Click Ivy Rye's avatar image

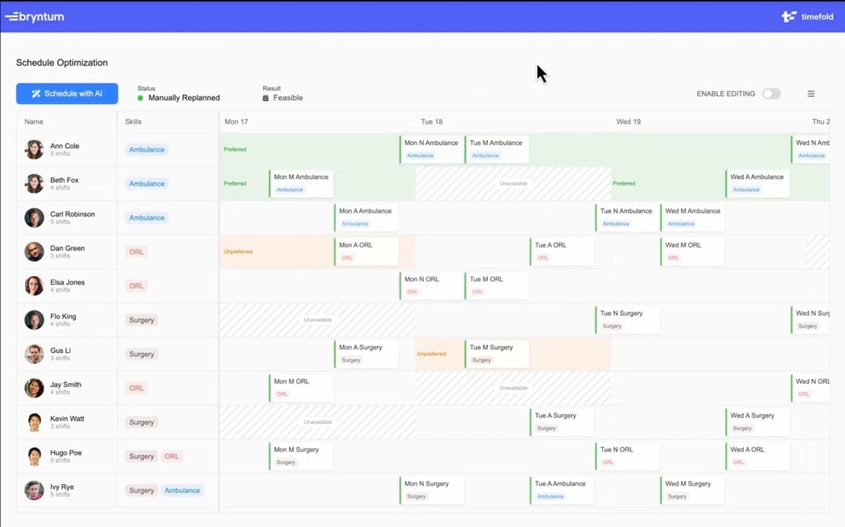(34, 490)
